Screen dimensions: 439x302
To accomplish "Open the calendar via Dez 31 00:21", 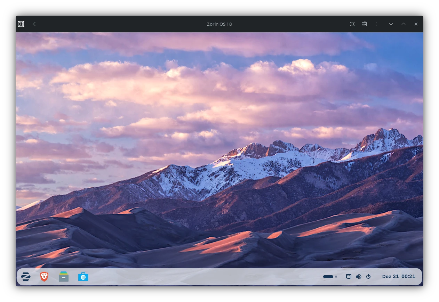I will [x=399, y=277].
